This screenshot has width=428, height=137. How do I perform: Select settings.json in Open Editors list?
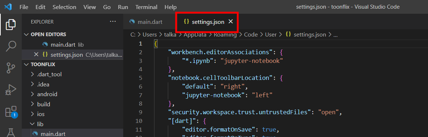click(72, 55)
